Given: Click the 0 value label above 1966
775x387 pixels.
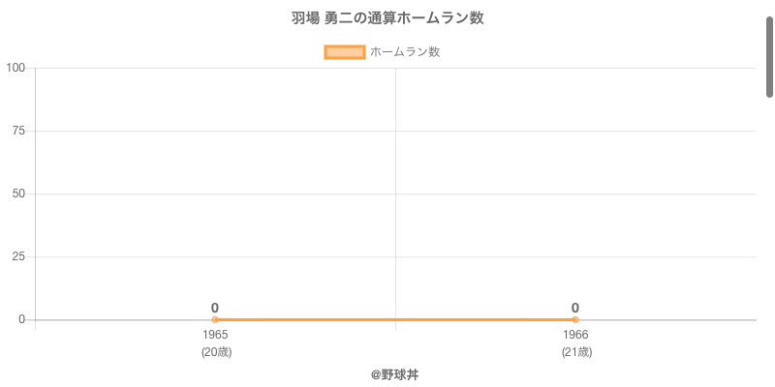Looking at the screenshot, I should [x=575, y=308].
